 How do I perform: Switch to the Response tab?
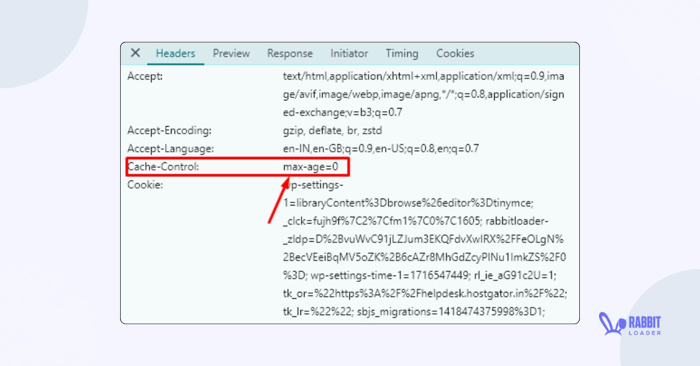[289, 53]
